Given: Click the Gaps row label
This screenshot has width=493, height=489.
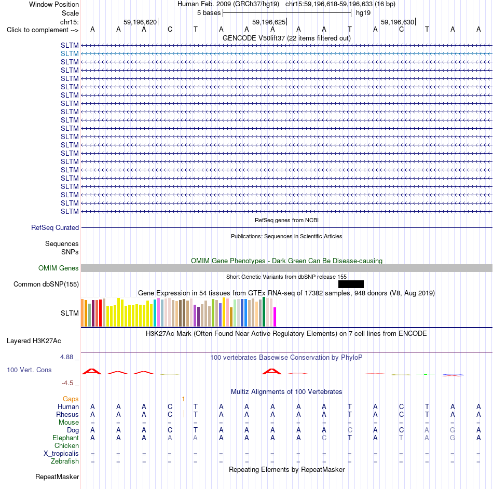Looking at the screenshot, I should point(71,399).
